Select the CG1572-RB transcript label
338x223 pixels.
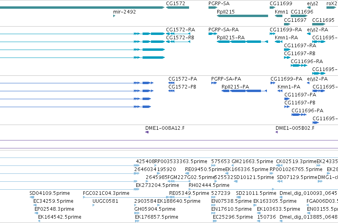180,37
